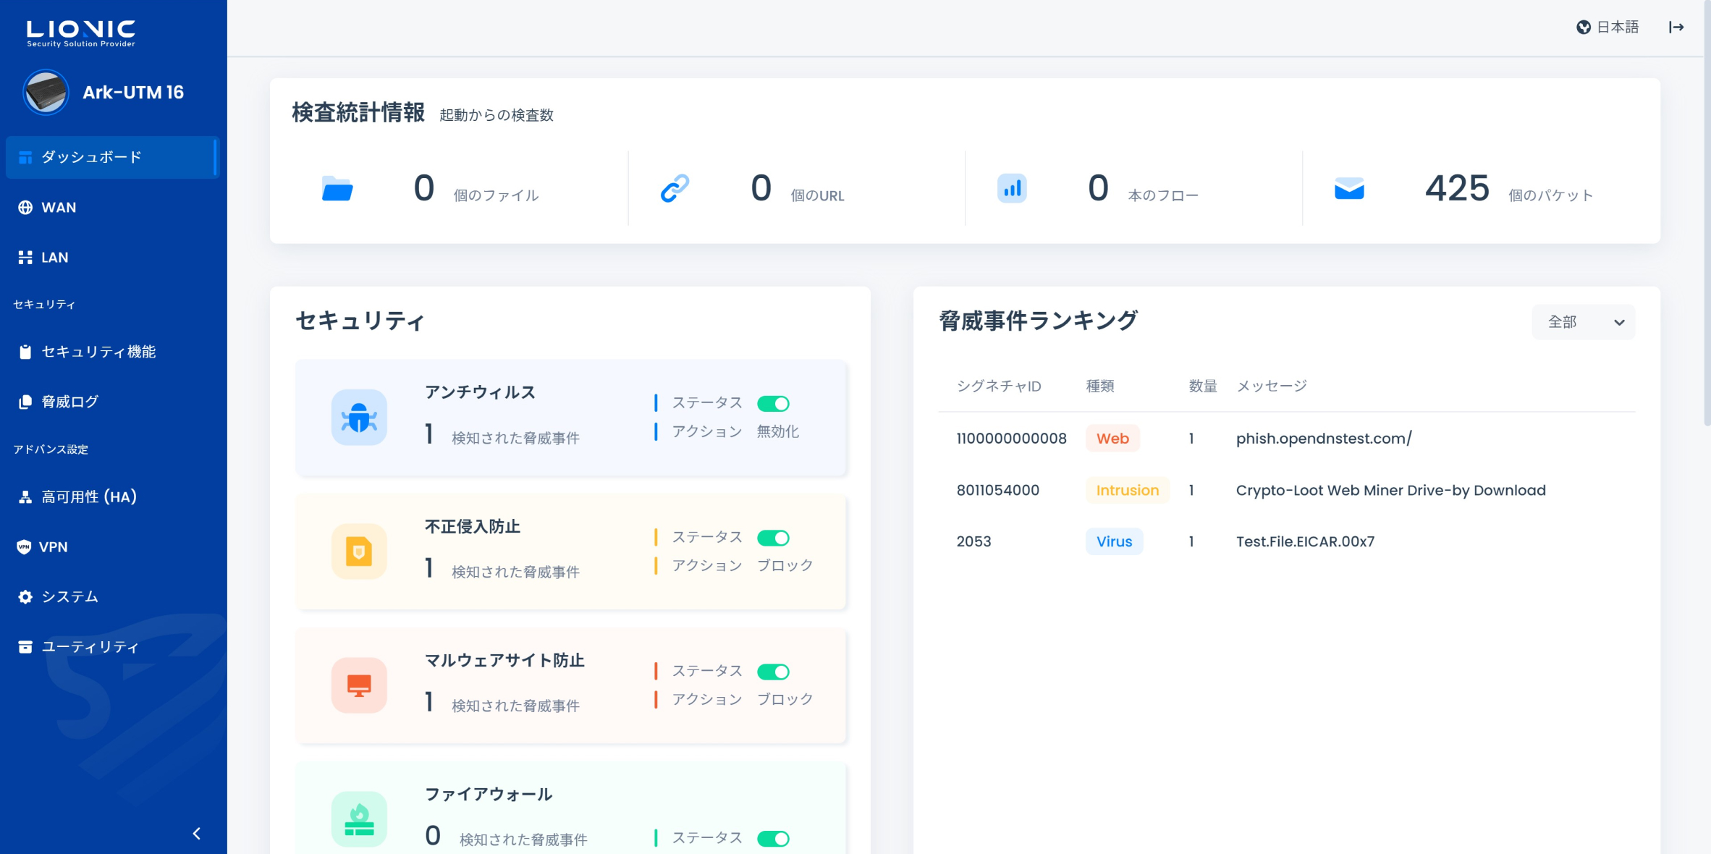1711x854 pixels.
Task: Click the blue folder files icon
Action: pos(337,189)
